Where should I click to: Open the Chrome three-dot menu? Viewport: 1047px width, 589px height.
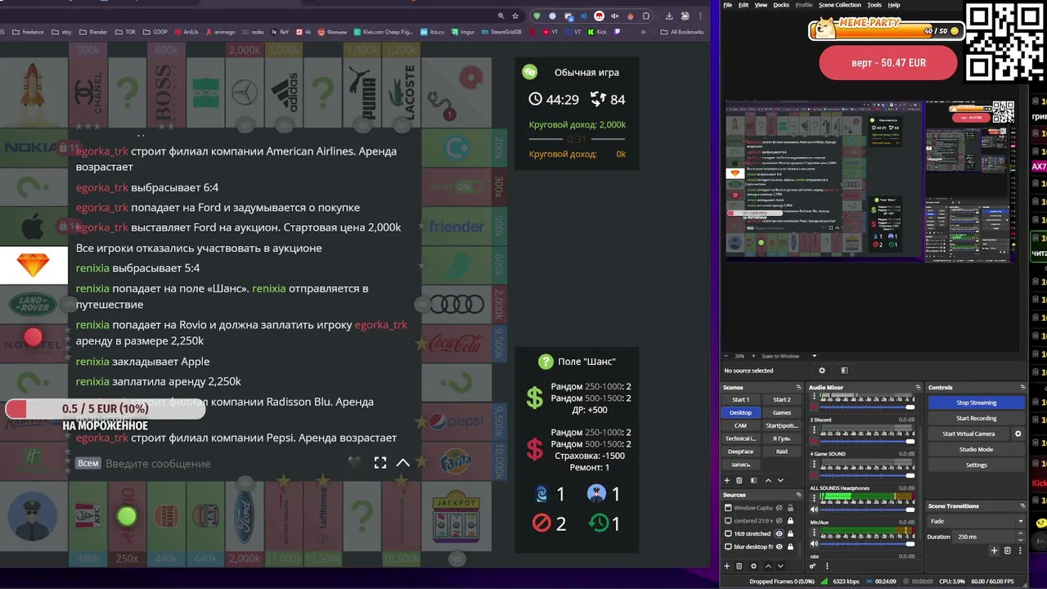(x=700, y=16)
